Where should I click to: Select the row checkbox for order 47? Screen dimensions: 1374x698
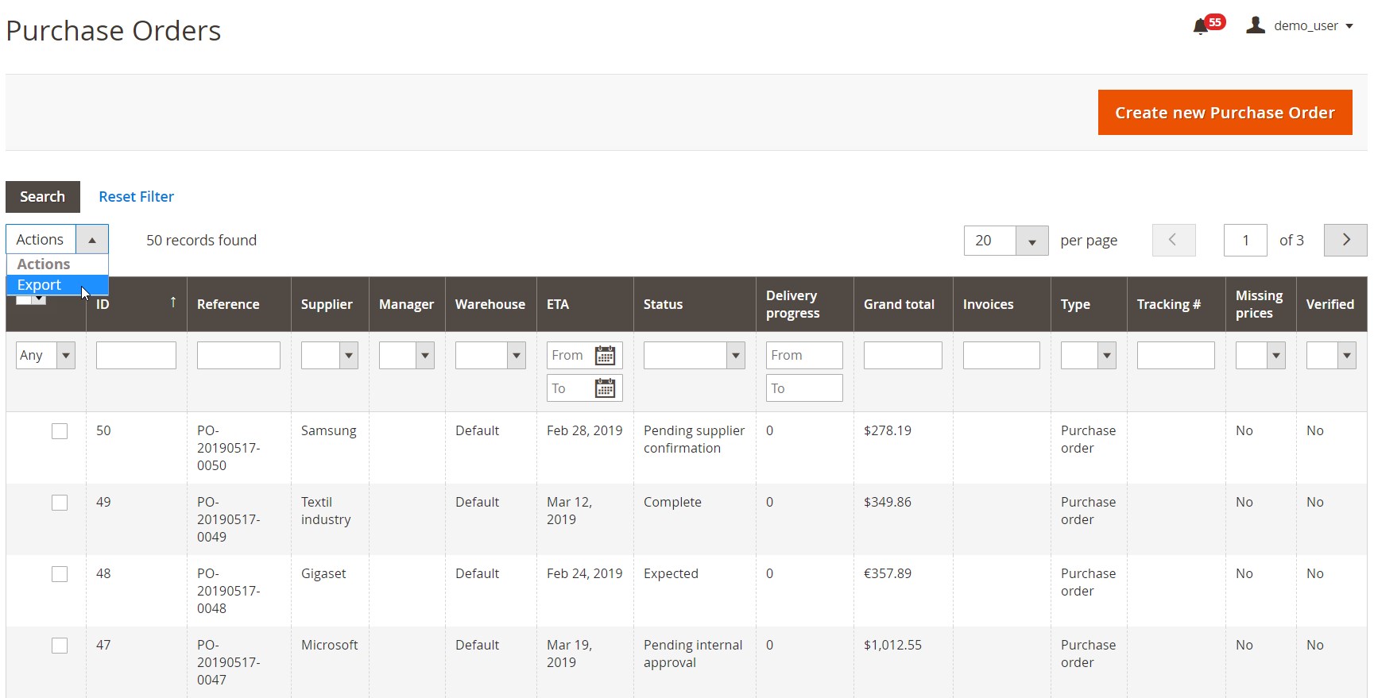coord(60,646)
